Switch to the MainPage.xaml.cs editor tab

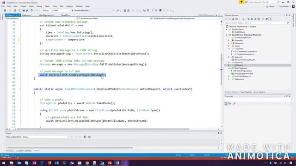tap(46, 15)
